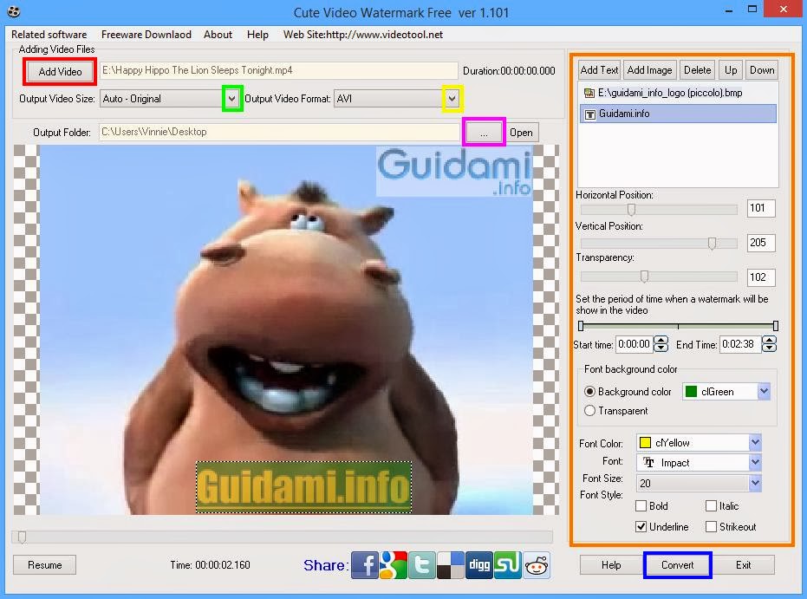
Task: Select the Guidami.info text overlay in preview
Action: tap(303, 487)
